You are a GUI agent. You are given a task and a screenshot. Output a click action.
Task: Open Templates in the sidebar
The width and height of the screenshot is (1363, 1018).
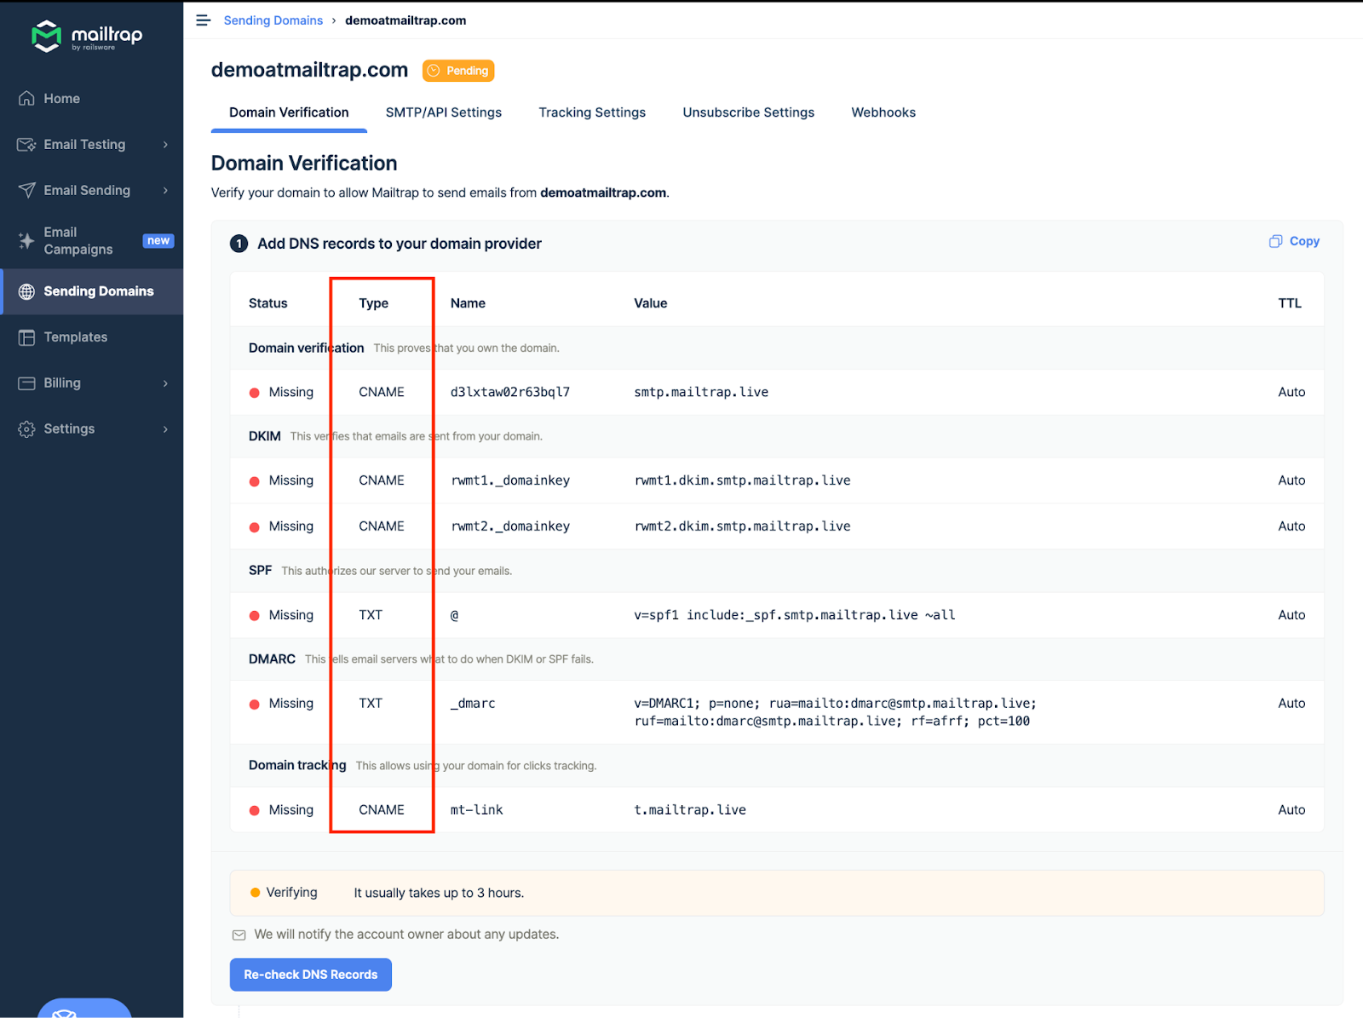coord(92,337)
